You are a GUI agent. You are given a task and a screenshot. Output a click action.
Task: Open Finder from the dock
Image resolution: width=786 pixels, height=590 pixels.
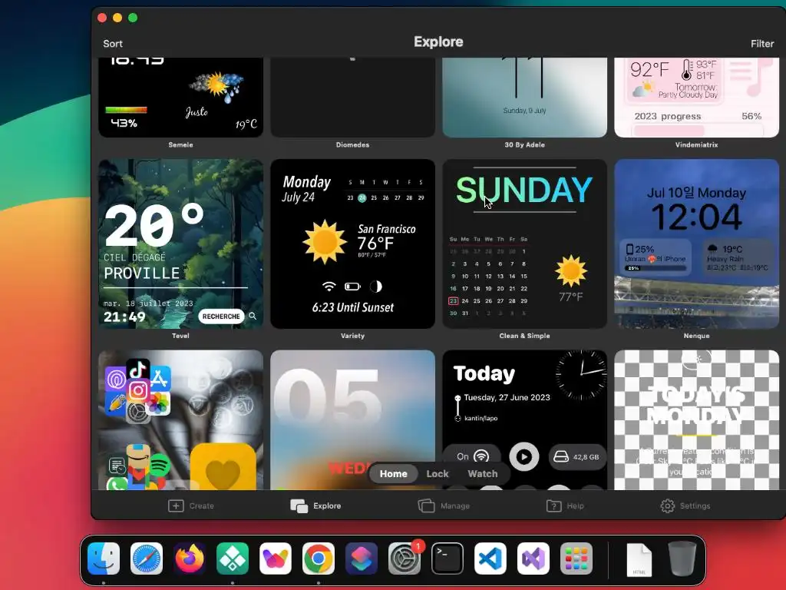(x=104, y=559)
